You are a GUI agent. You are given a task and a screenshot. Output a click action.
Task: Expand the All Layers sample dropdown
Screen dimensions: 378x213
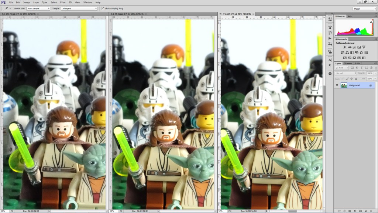click(x=79, y=8)
